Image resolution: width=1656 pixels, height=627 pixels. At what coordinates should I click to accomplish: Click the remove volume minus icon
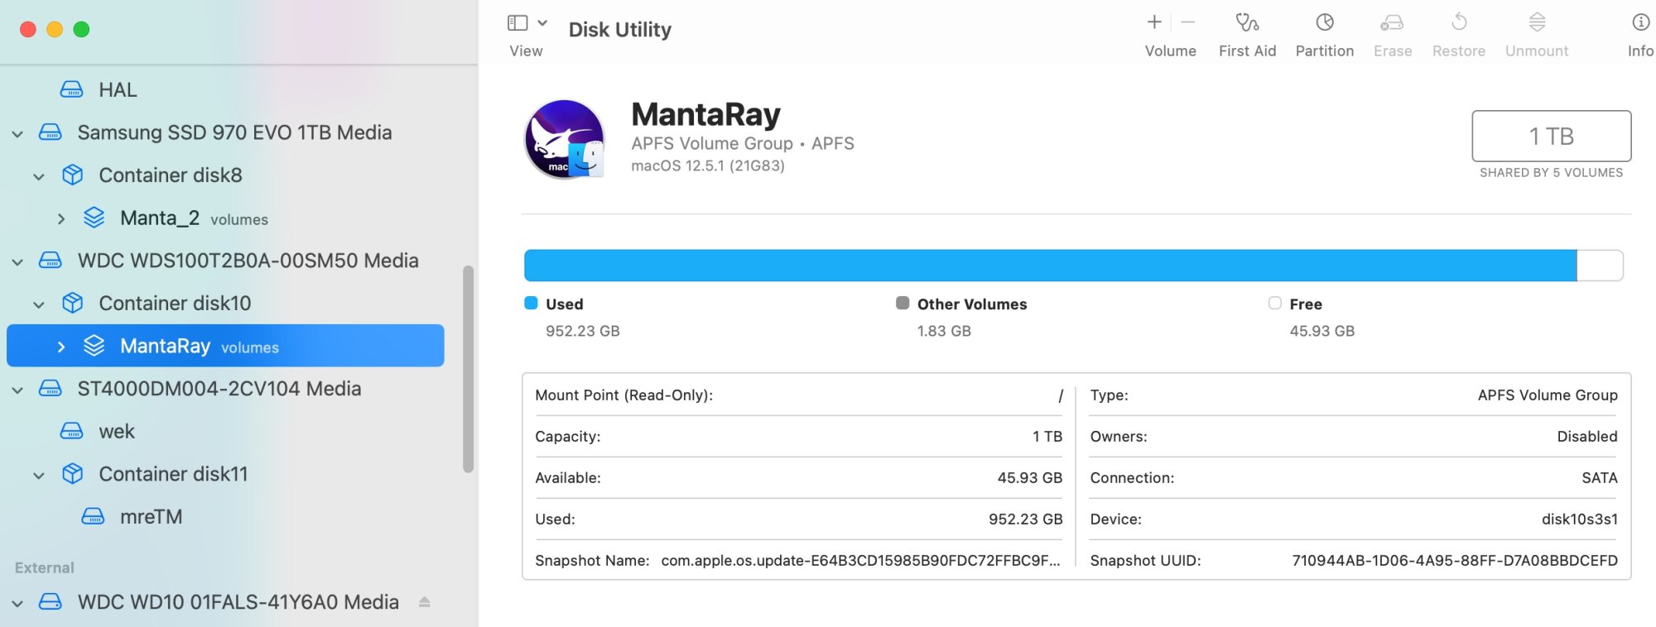pos(1188,22)
